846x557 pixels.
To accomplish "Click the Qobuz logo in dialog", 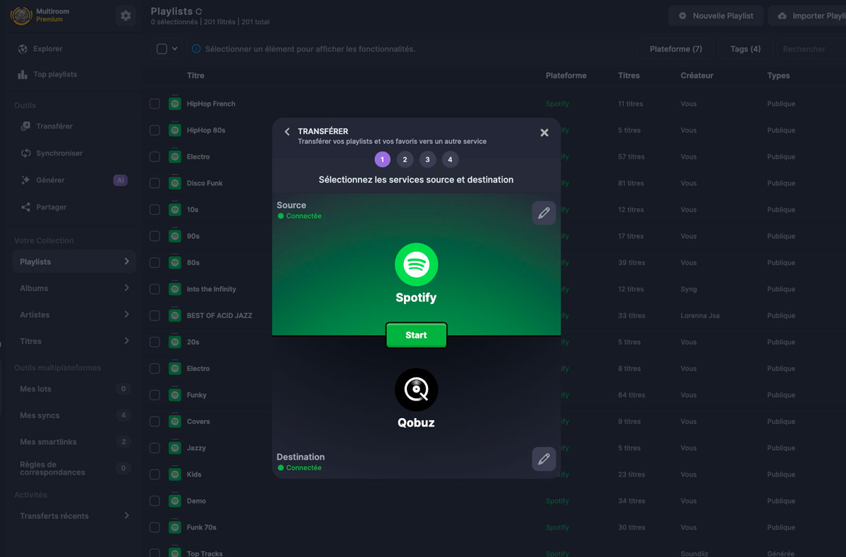I will (x=416, y=390).
